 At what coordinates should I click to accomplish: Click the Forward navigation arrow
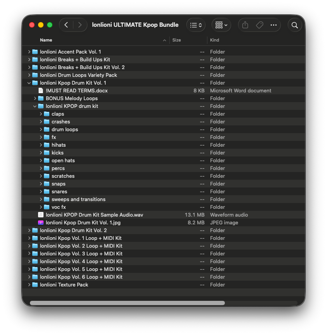(80, 25)
